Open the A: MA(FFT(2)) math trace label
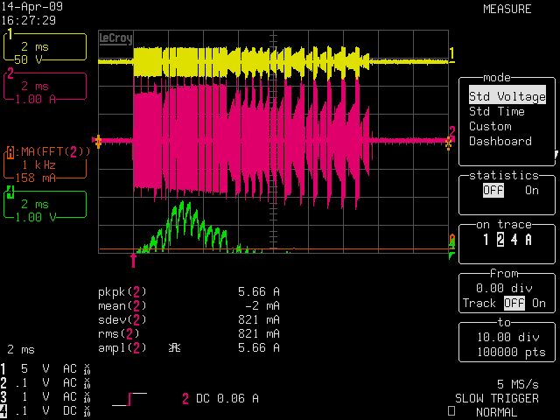This screenshot has height=420, width=560. [46, 164]
